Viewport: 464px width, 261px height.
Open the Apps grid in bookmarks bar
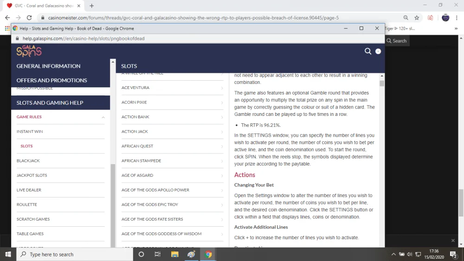(7, 28)
